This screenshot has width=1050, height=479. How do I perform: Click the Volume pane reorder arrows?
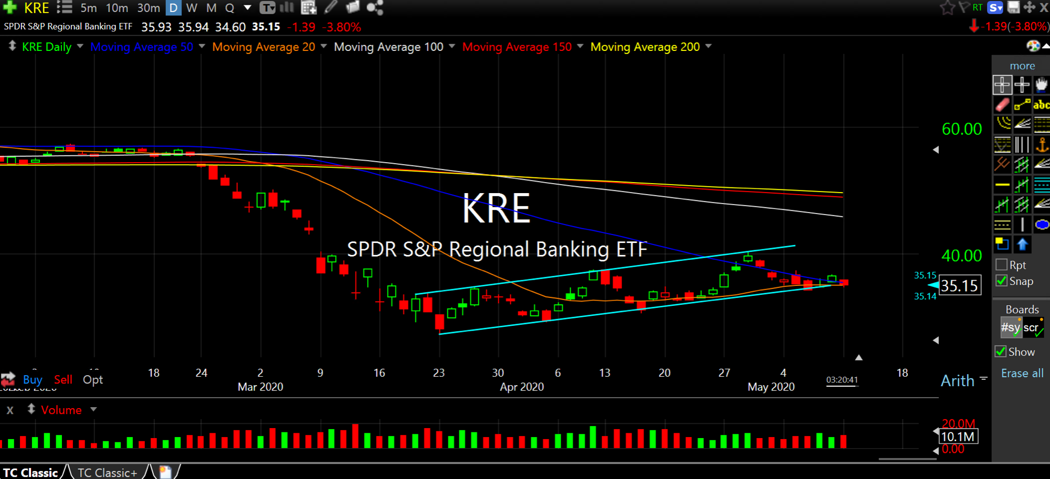click(31, 409)
